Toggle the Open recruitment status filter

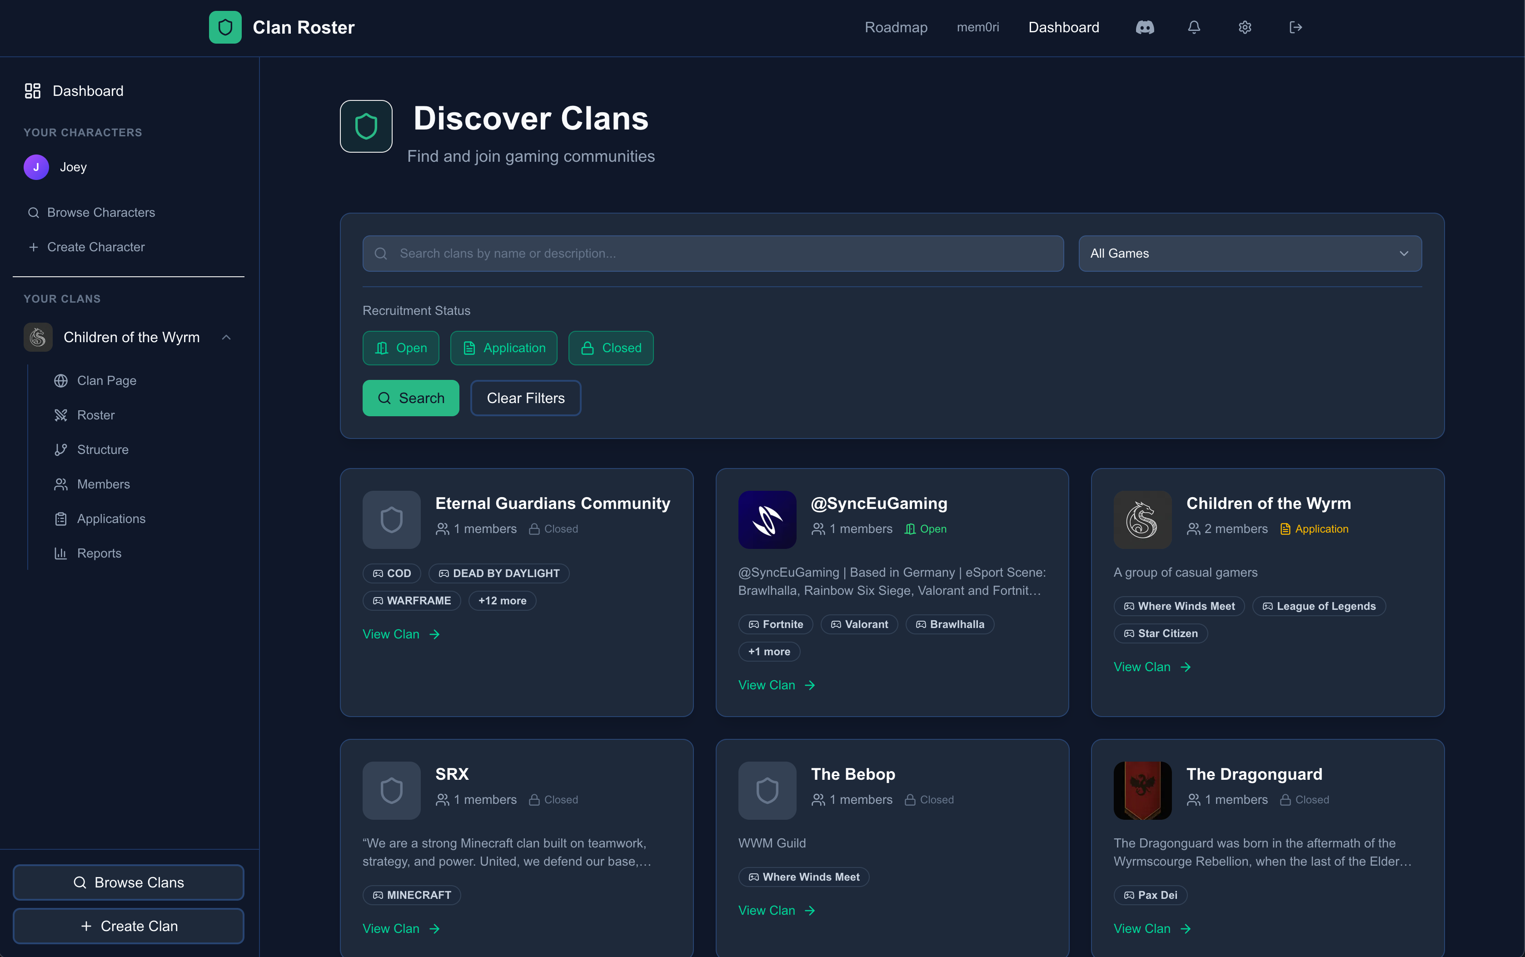click(x=400, y=348)
